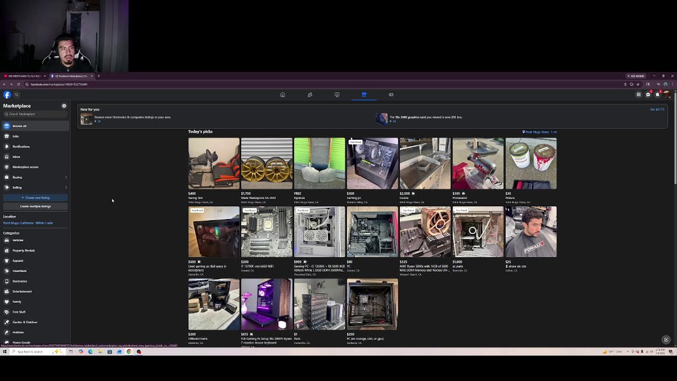Open Inbox in Marketplace sidebar
The height and width of the screenshot is (381, 677).
35,157
